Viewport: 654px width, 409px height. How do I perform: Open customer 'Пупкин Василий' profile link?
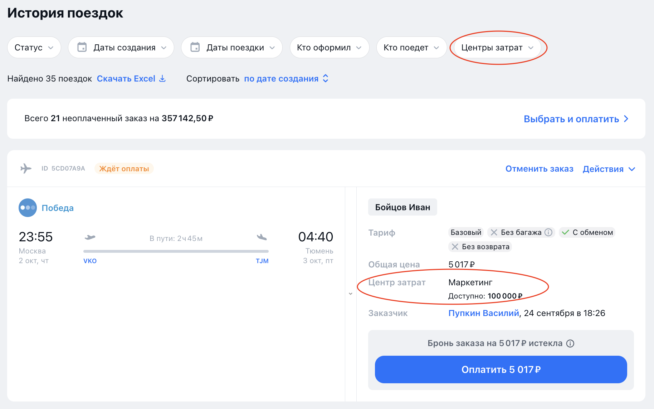tap(483, 313)
